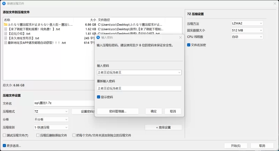Viewport: 279px width, 151px height.
Task: Click the 文件名 field showing 露出1.7z
Action: tap(64, 103)
